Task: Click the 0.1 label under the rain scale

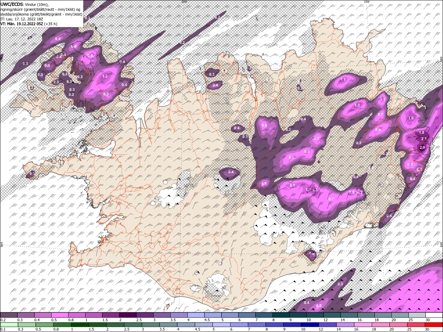Action: click(3, 330)
